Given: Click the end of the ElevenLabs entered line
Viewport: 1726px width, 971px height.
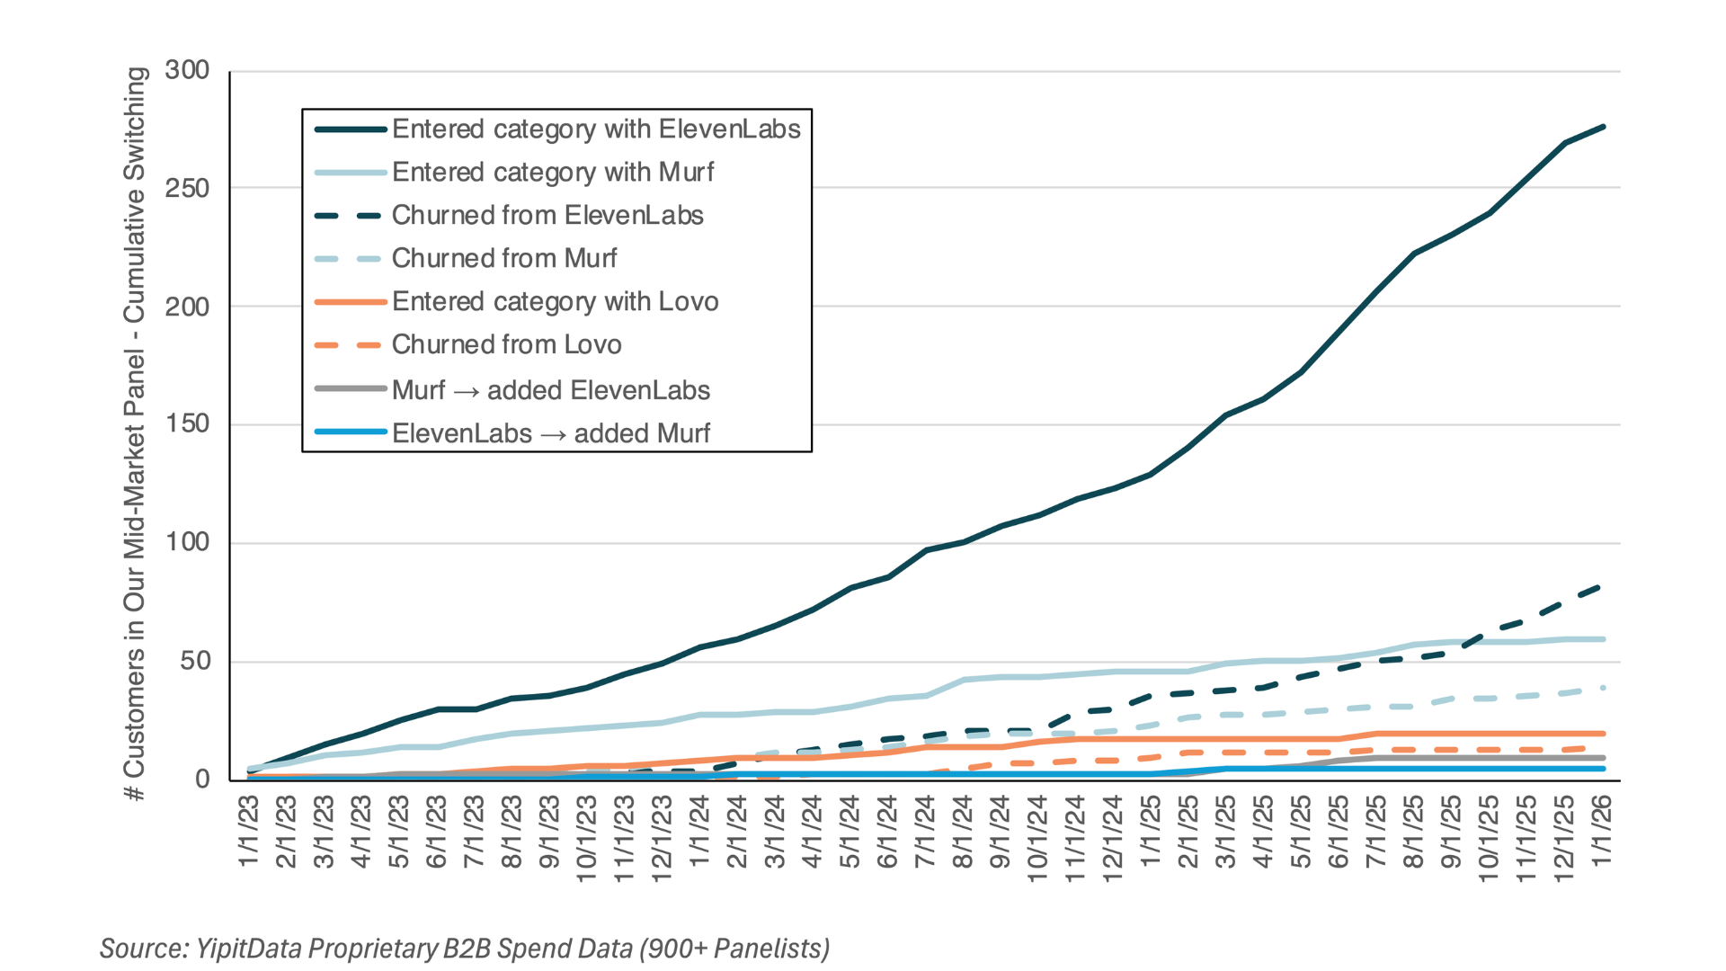Looking at the screenshot, I should (x=1603, y=128).
